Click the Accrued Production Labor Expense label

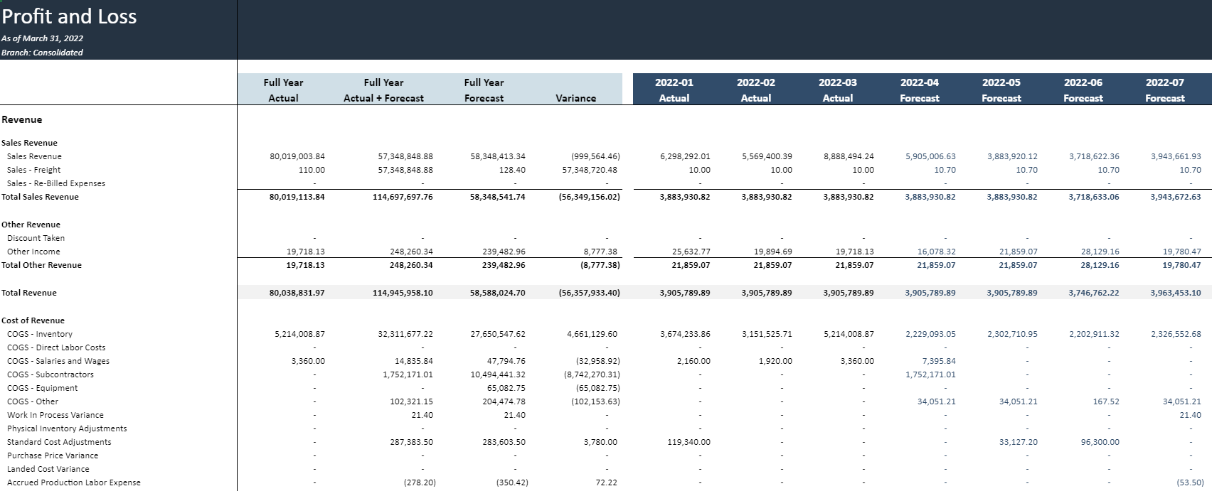tap(73, 482)
